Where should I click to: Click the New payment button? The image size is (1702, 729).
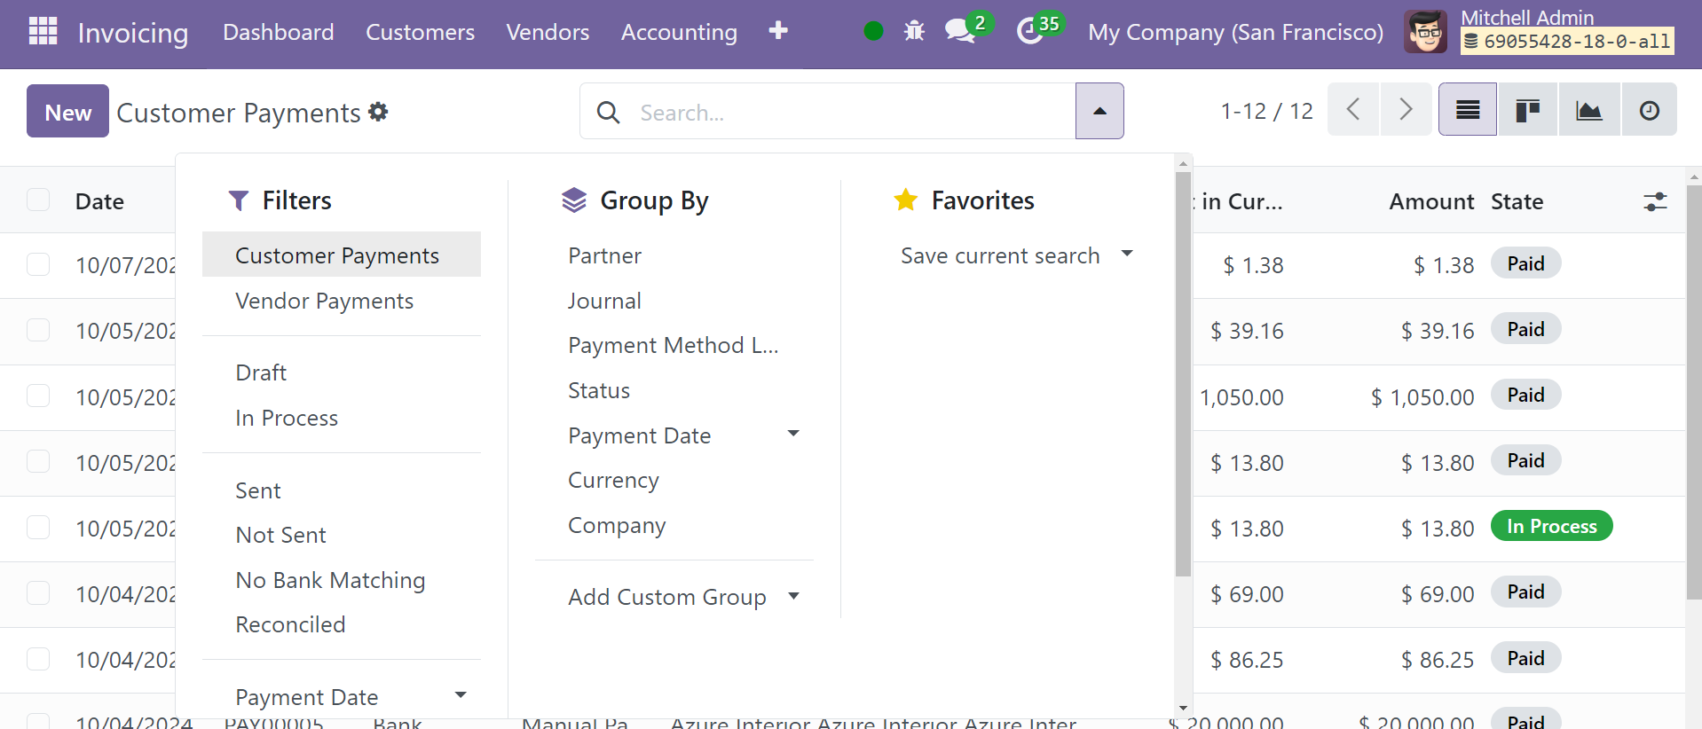pyautogui.click(x=67, y=112)
